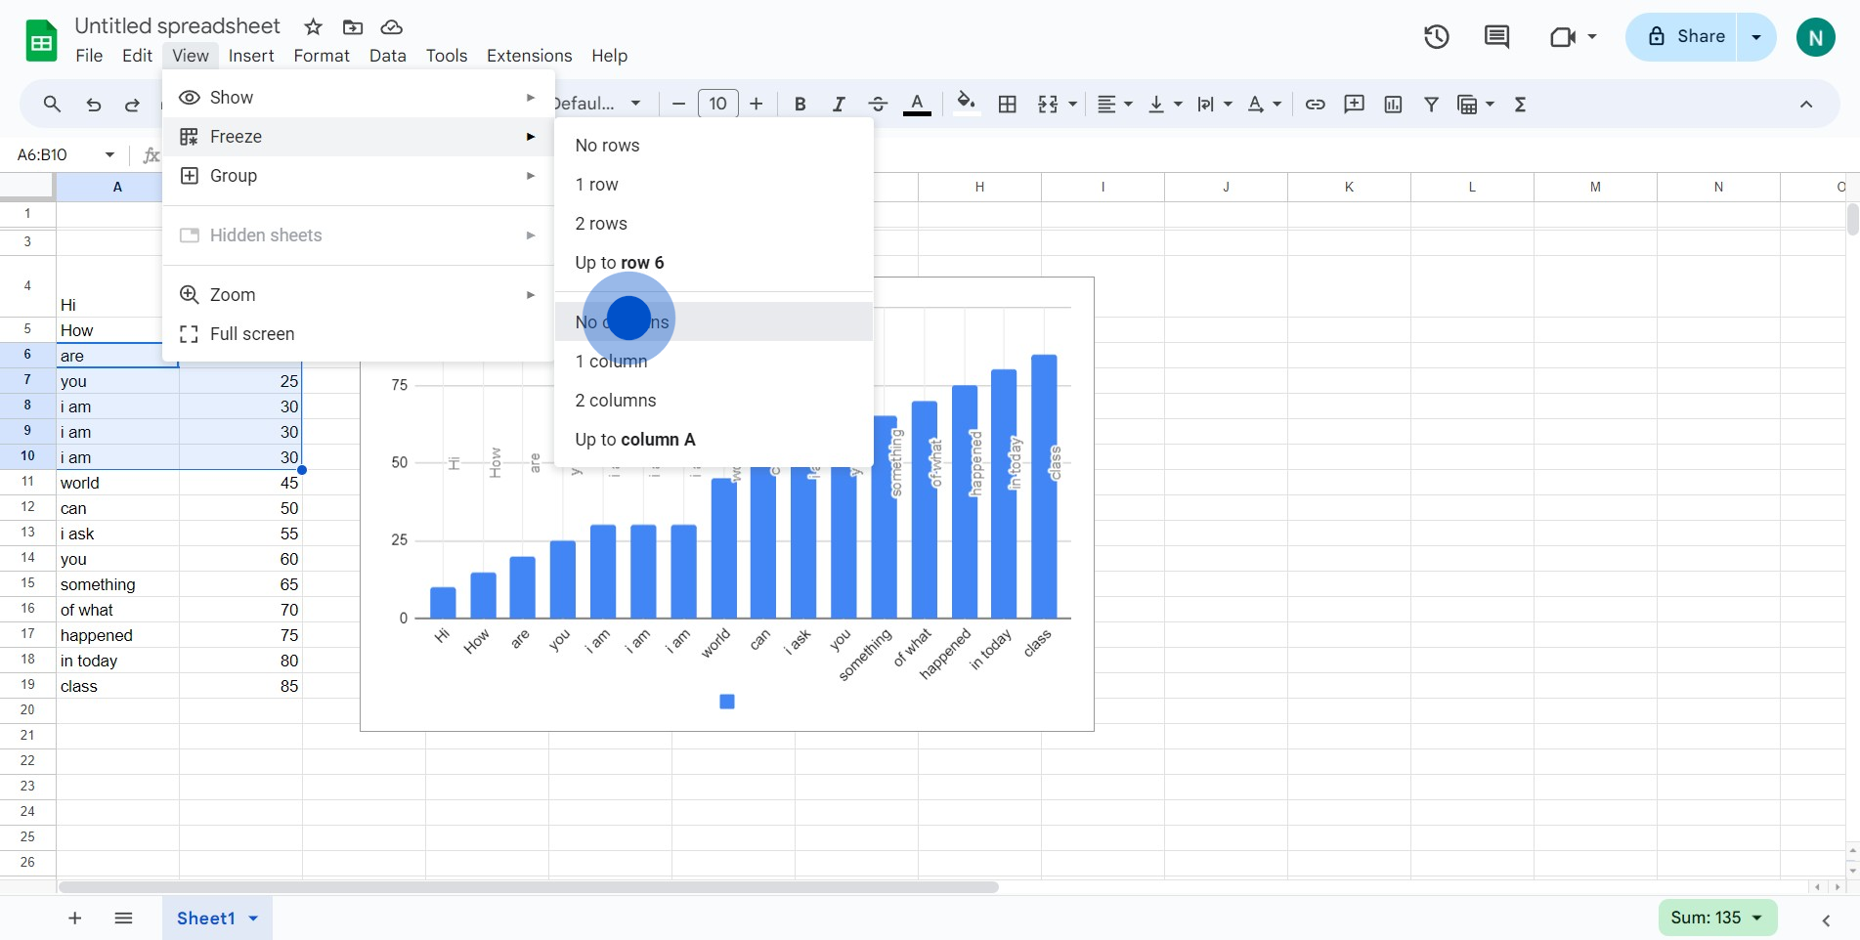Open the all sheets list icon
This screenshot has width=1860, height=940.
pos(123,918)
